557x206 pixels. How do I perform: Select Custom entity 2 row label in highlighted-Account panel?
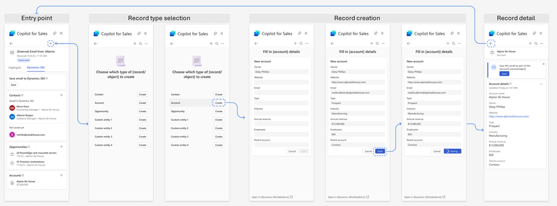[x=179, y=128]
